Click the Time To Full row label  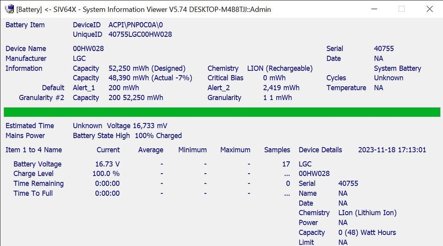tap(33, 193)
